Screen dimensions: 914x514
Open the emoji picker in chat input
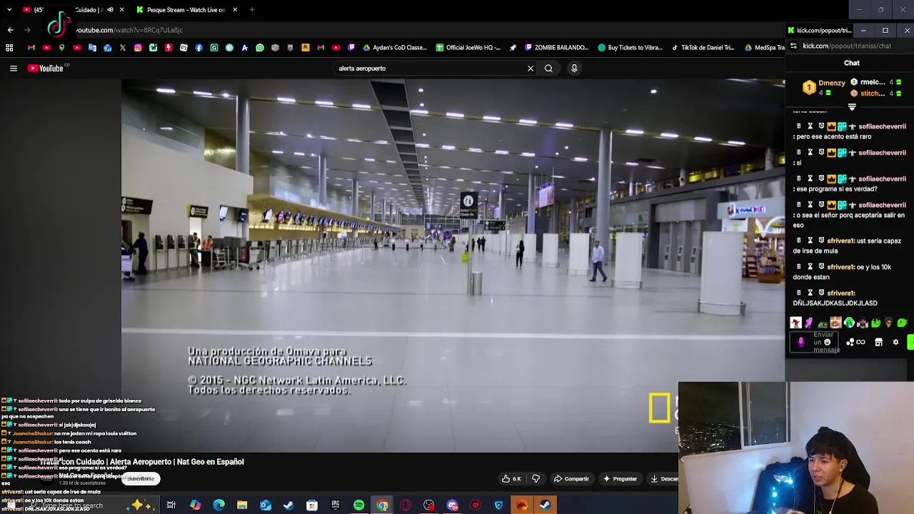pos(828,342)
